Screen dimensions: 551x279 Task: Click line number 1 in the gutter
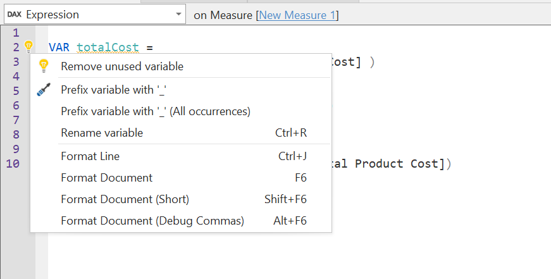point(16,33)
